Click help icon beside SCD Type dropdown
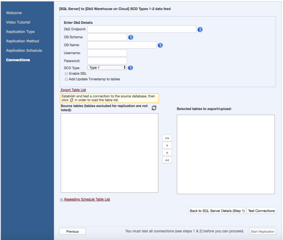 pos(130,68)
